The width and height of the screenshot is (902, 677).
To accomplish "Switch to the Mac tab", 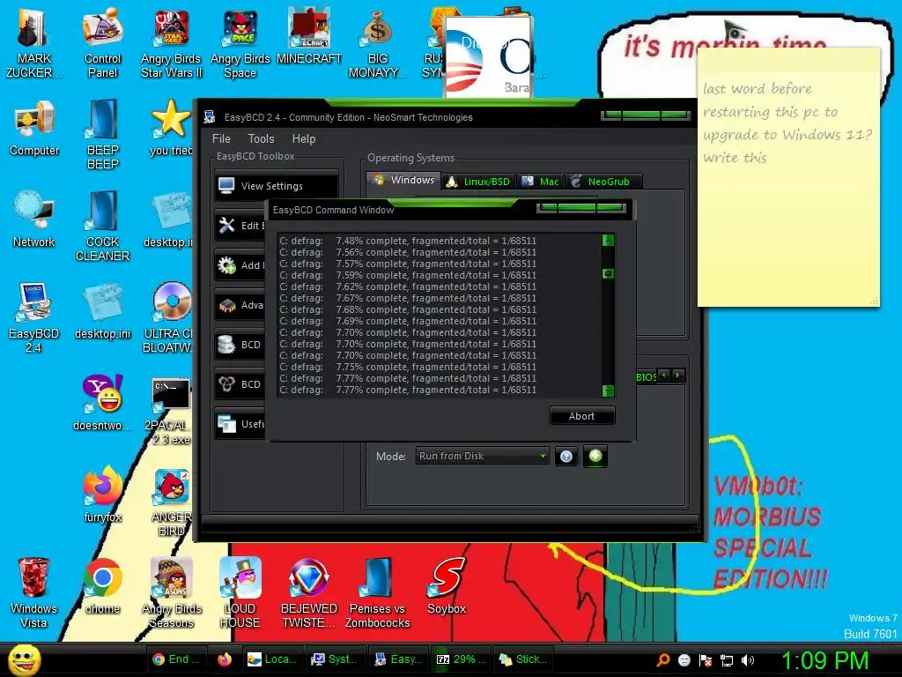I will click(x=540, y=182).
